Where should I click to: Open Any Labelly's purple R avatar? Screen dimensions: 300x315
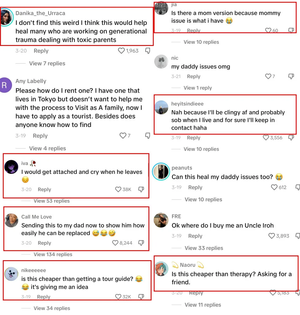pyautogui.click(x=6, y=84)
